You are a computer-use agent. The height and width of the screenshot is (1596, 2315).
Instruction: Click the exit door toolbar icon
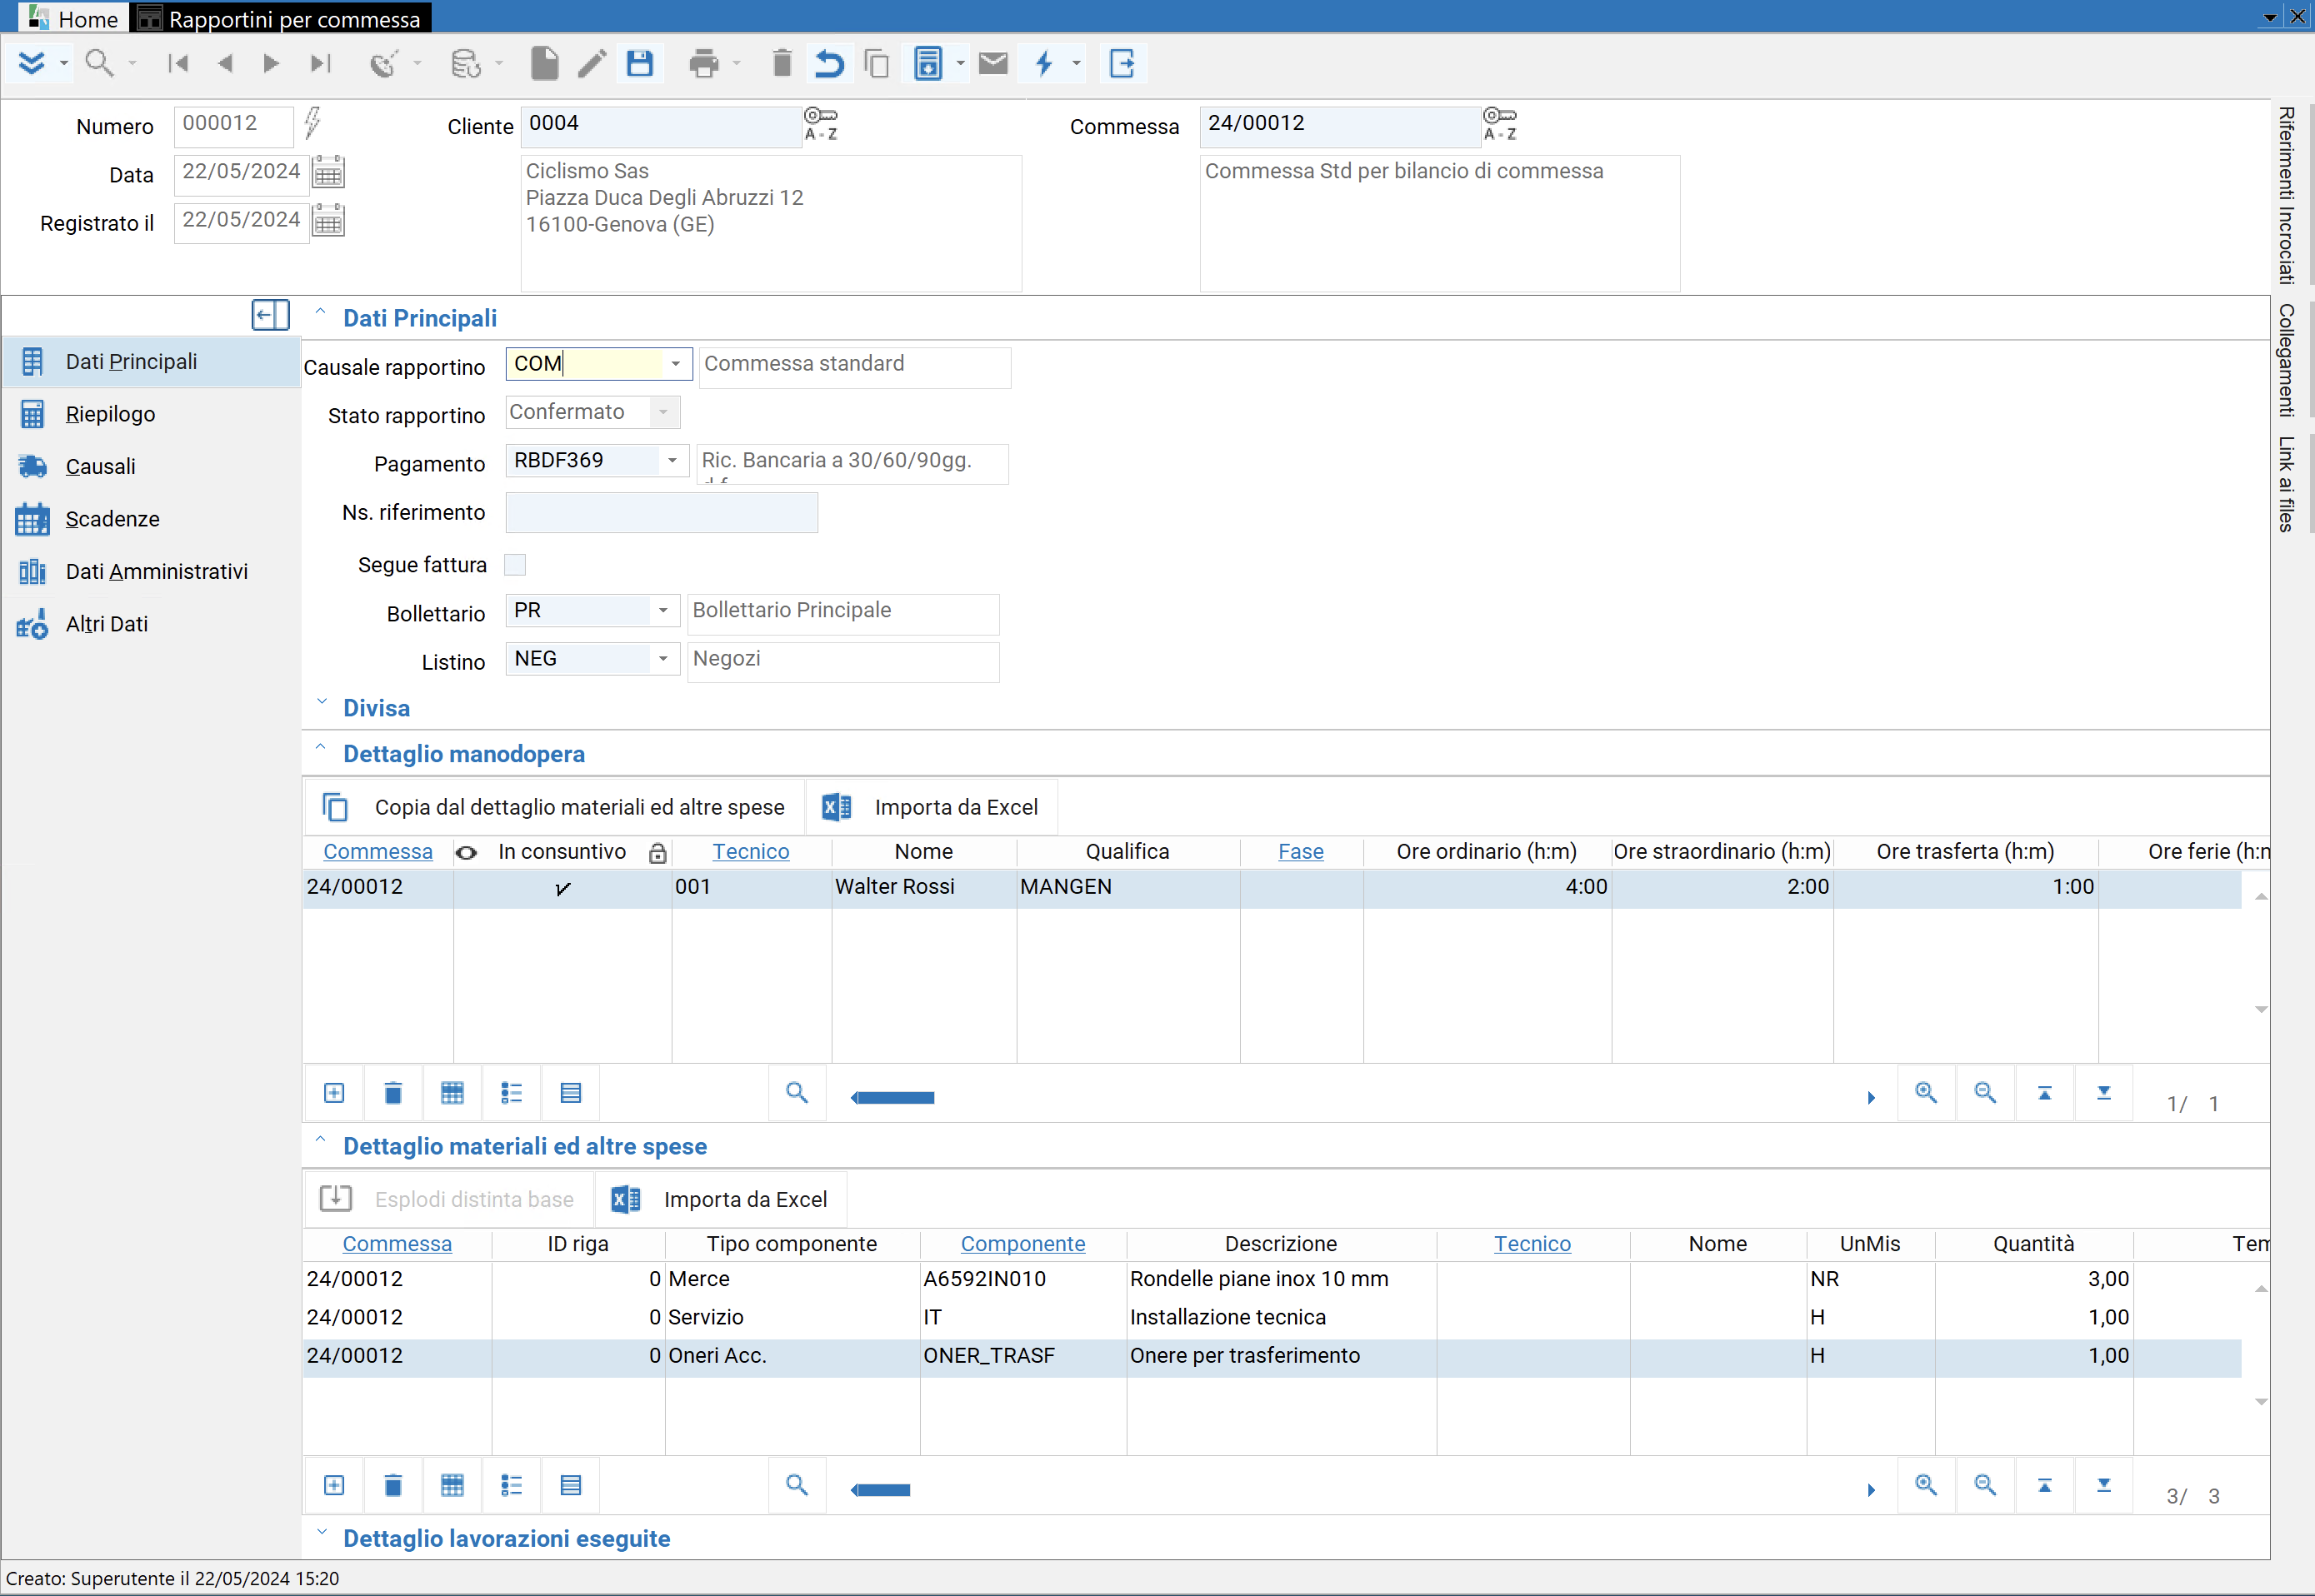[x=1122, y=64]
